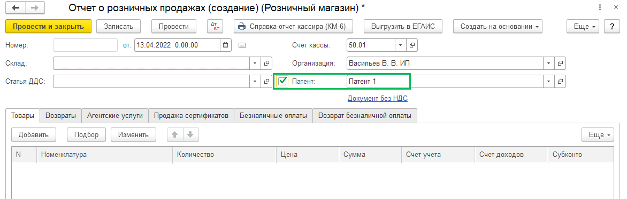Expand the Статья ДДС dropdown list

coord(255,81)
